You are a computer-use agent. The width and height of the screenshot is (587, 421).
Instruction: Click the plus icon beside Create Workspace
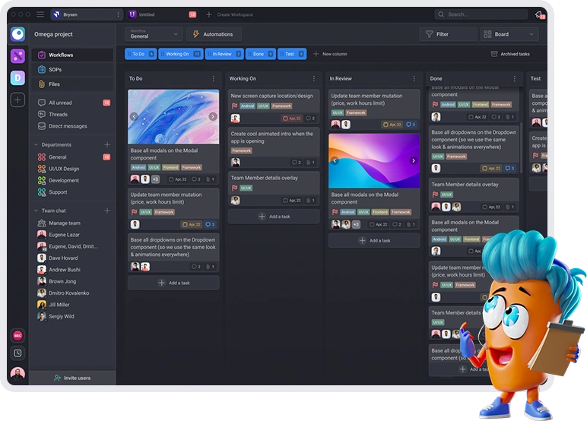tap(209, 14)
